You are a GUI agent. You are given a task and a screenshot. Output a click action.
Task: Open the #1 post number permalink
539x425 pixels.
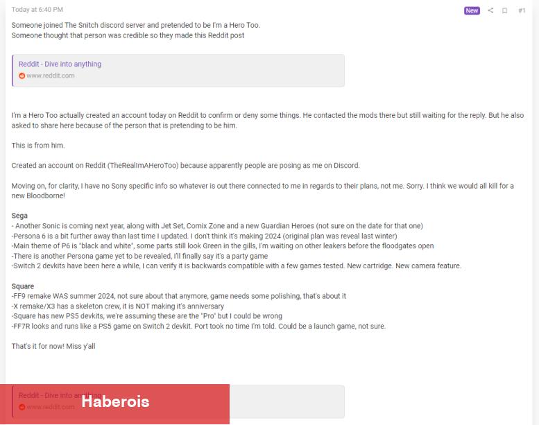(522, 10)
